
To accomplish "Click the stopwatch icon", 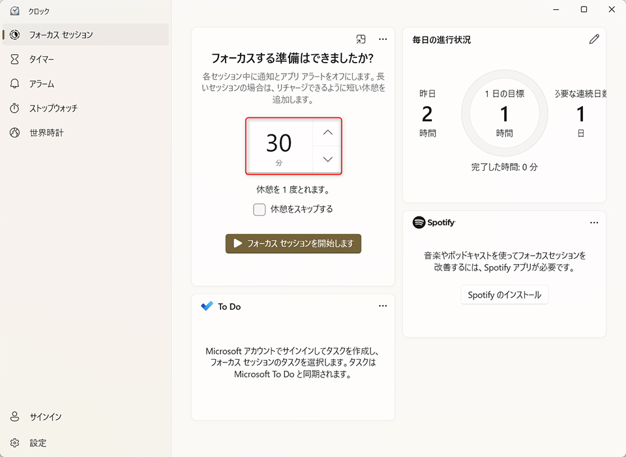I will pos(15,108).
